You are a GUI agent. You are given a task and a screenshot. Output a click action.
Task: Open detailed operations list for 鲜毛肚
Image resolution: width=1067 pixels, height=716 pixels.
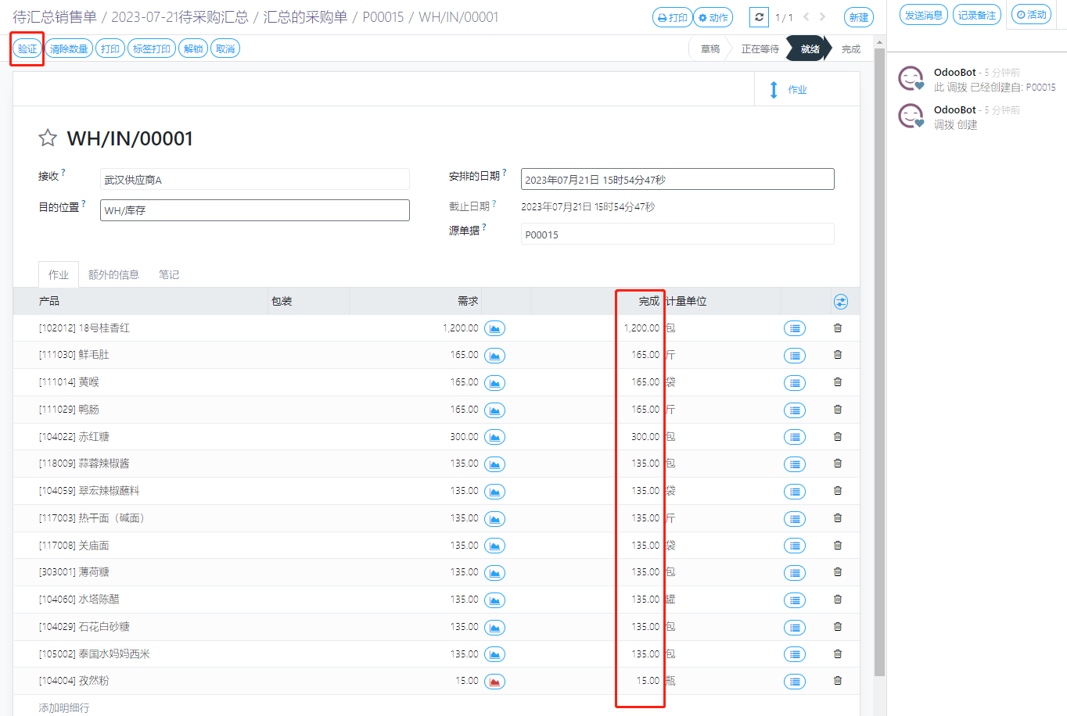click(794, 356)
